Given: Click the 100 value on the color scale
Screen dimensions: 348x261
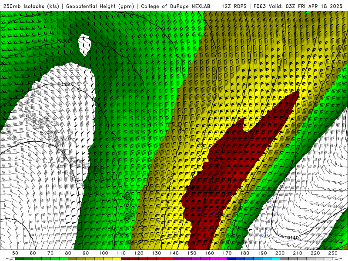Looking at the screenshot, I should (104, 253).
